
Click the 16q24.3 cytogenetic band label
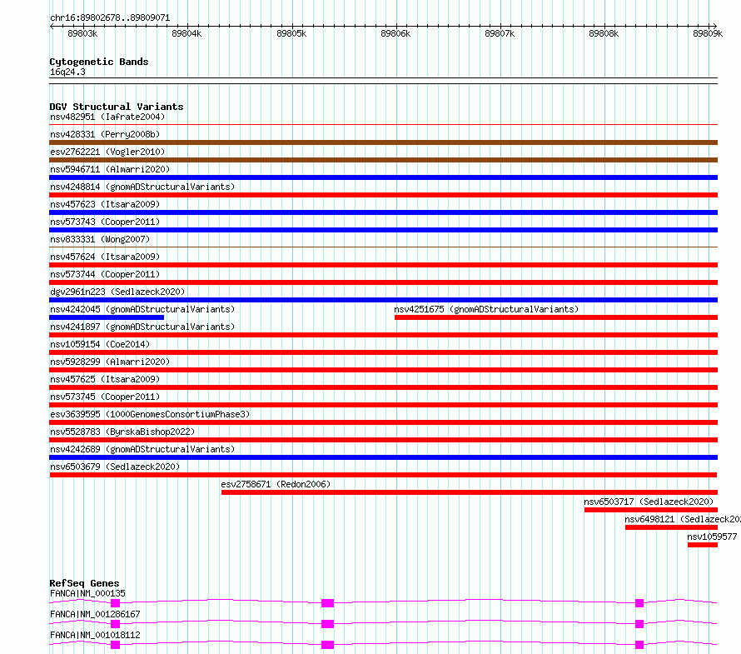pos(67,72)
